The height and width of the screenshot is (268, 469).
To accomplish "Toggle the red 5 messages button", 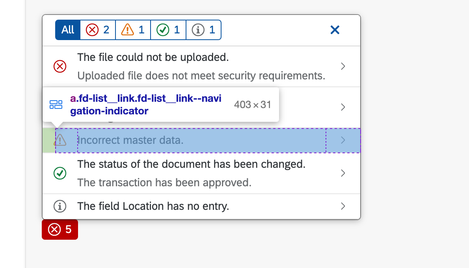I will tap(60, 229).
